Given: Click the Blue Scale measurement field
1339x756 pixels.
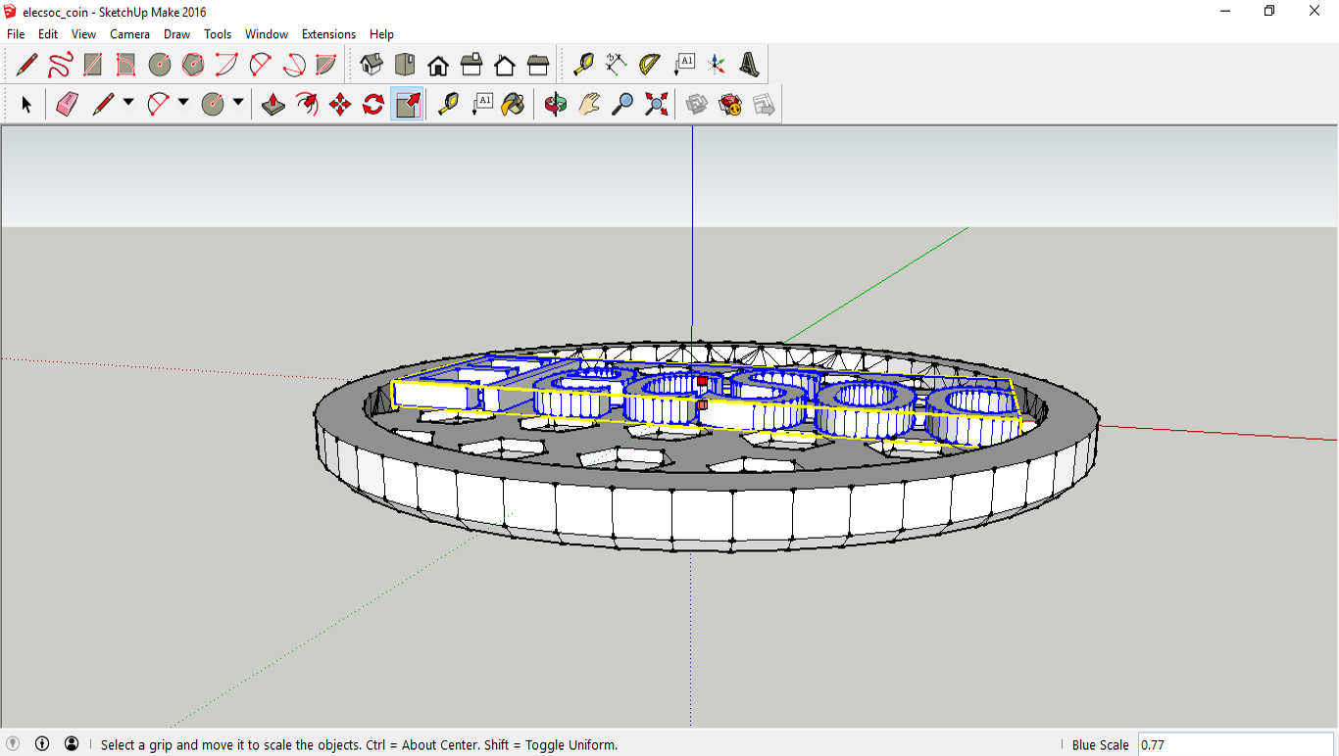Looking at the screenshot, I should click(1236, 744).
